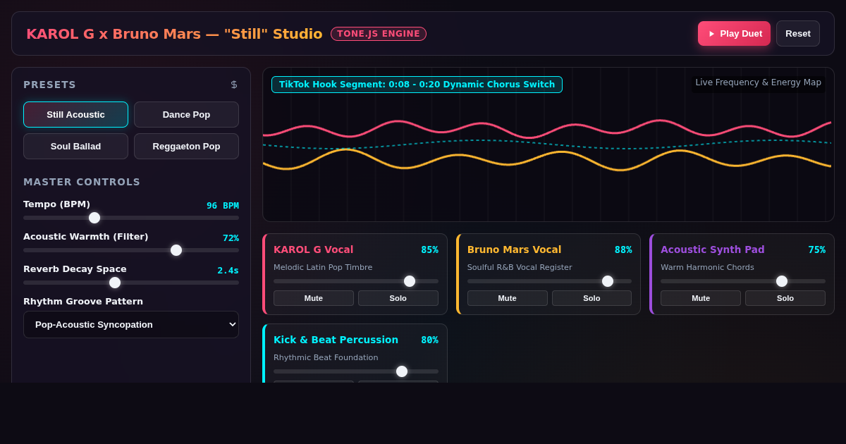Click the KAROL G Vocal volume slider

[356, 281]
